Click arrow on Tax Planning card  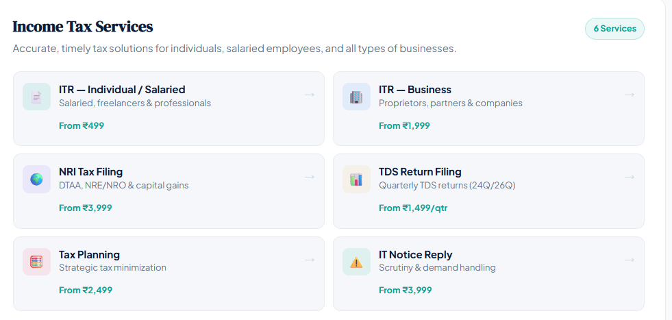pyautogui.click(x=310, y=260)
